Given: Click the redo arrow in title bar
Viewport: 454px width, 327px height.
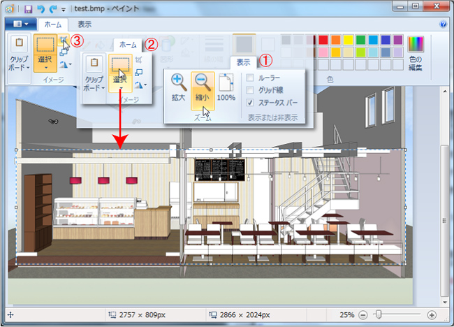Looking at the screenshot, I should 52,9.
